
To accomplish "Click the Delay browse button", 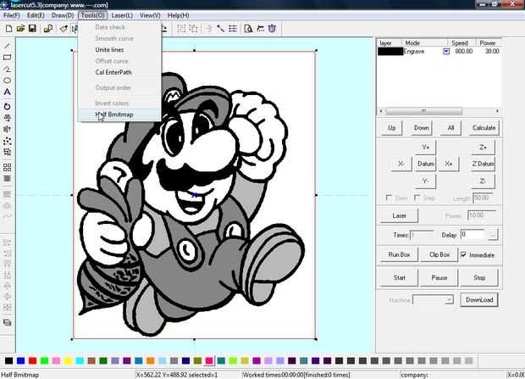I will pyautogui.click(x=493, y=234).
